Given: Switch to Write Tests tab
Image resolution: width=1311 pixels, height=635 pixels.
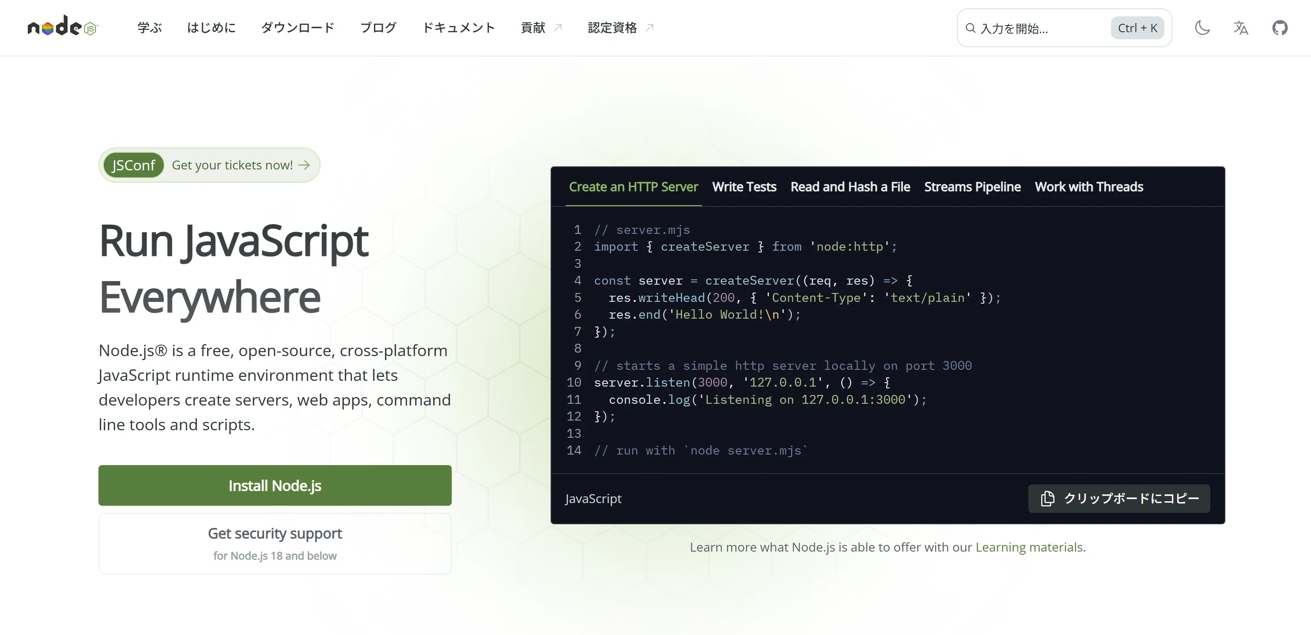Looking at the screenshot, I should [x=744, y=187].
